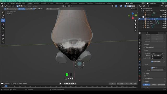Image resolution: width=167 pixels, height=94 pixels.
Task: Switch to the Geometry Nodes workspace tab
Action: click(100, 4)
